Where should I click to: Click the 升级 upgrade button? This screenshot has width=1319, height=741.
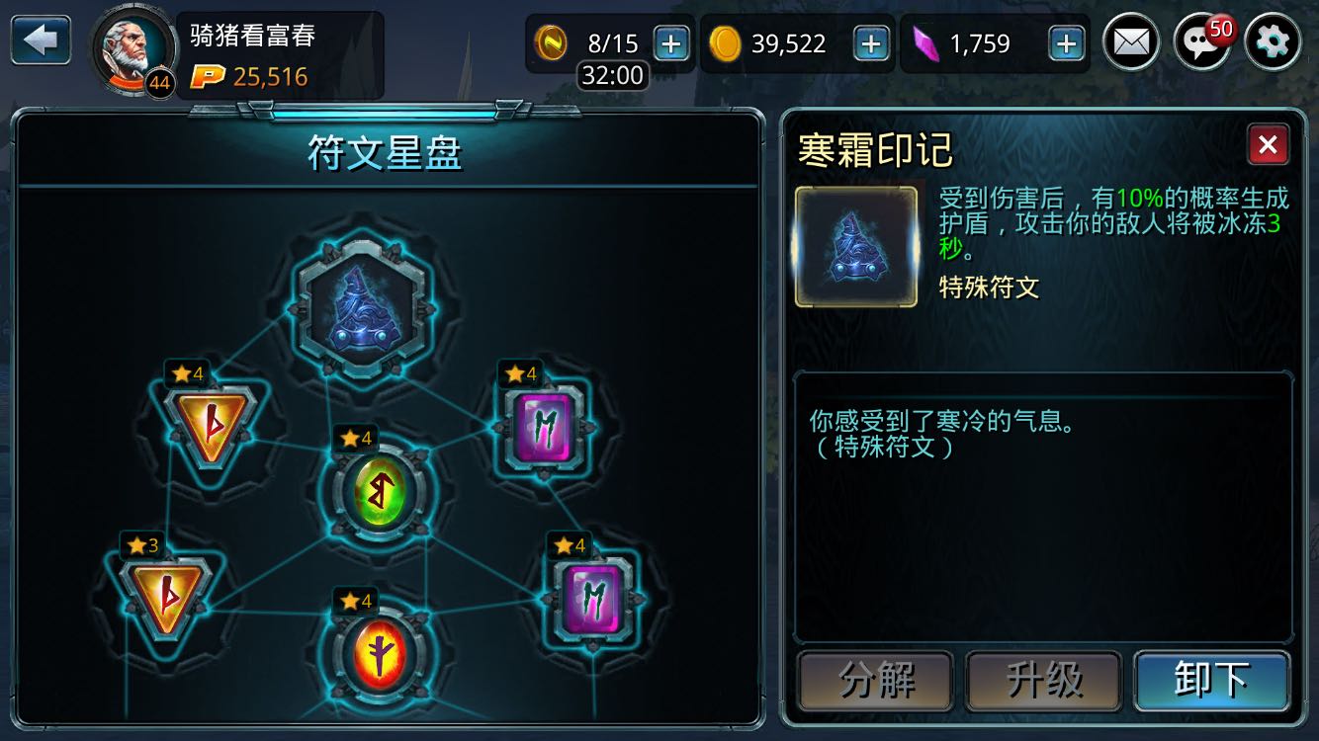(1044, 680)
